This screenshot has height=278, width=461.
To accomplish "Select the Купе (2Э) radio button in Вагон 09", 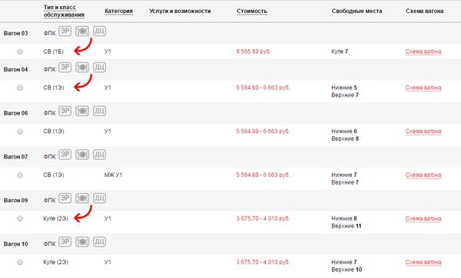I will coord(20,219).
